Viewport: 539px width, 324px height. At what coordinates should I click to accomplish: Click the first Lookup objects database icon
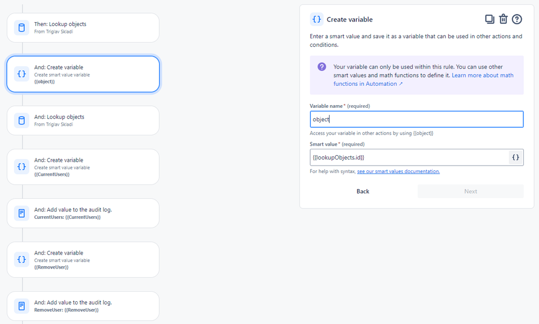pyautogui.click(x=22, y=27)
